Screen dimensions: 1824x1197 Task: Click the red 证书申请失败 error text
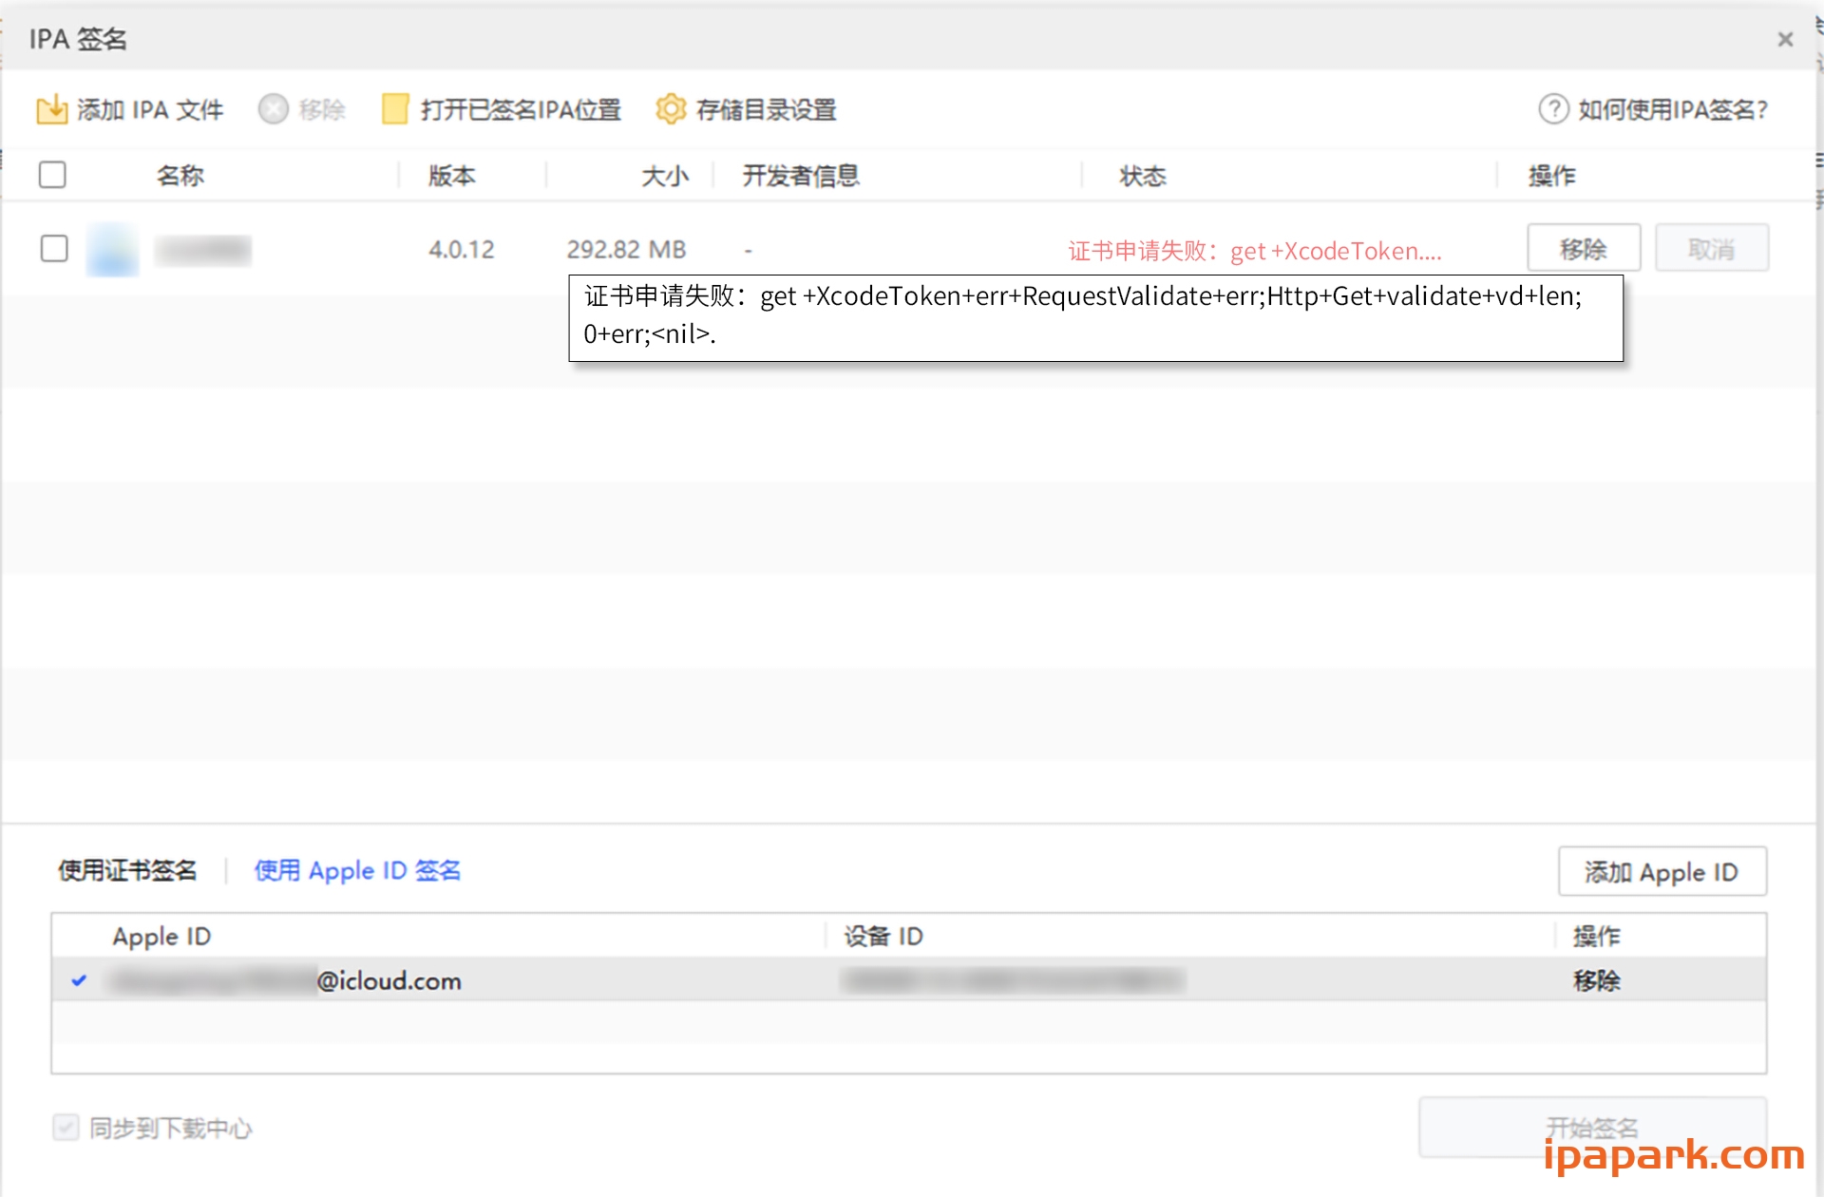(1254, 251)
